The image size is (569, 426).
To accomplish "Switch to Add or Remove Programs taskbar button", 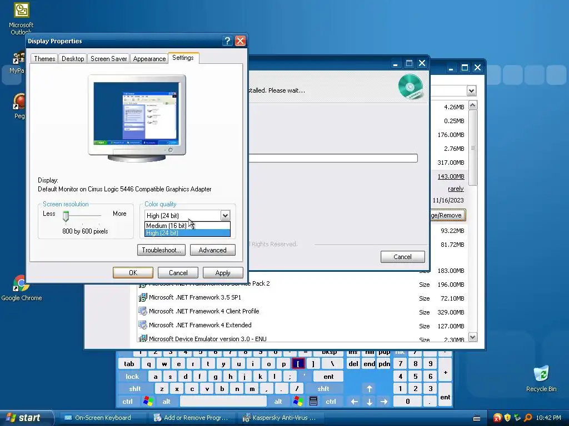I will [x=192, y=418].
